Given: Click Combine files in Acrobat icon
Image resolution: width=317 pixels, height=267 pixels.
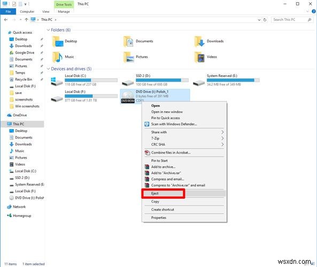Looking at the screenshot, I should (147, 153).
